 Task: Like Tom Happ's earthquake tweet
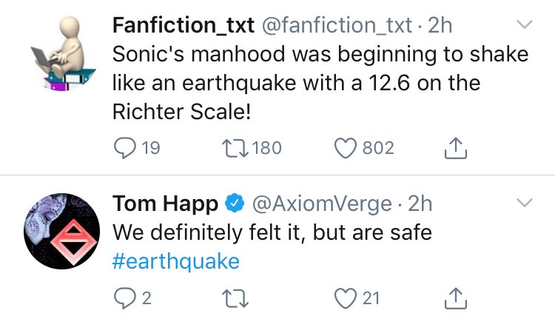pyautogui.click(x=345, y=298)
